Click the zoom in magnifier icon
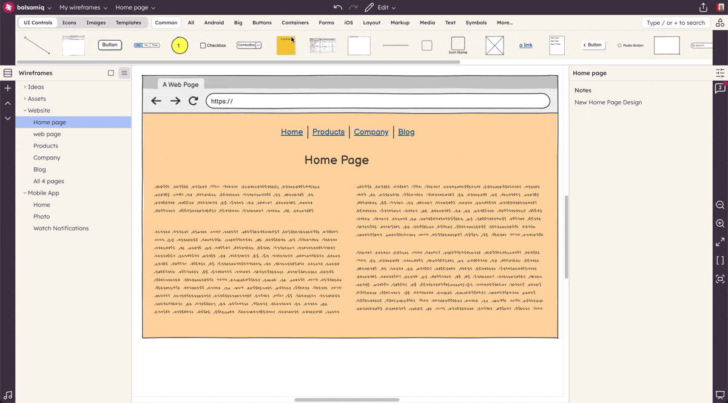 [x=720, y=224]
